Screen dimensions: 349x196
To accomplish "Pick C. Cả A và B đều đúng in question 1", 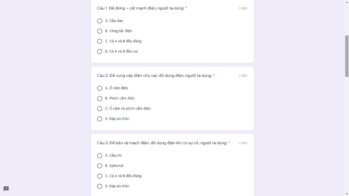I will (x=100, y=41).
